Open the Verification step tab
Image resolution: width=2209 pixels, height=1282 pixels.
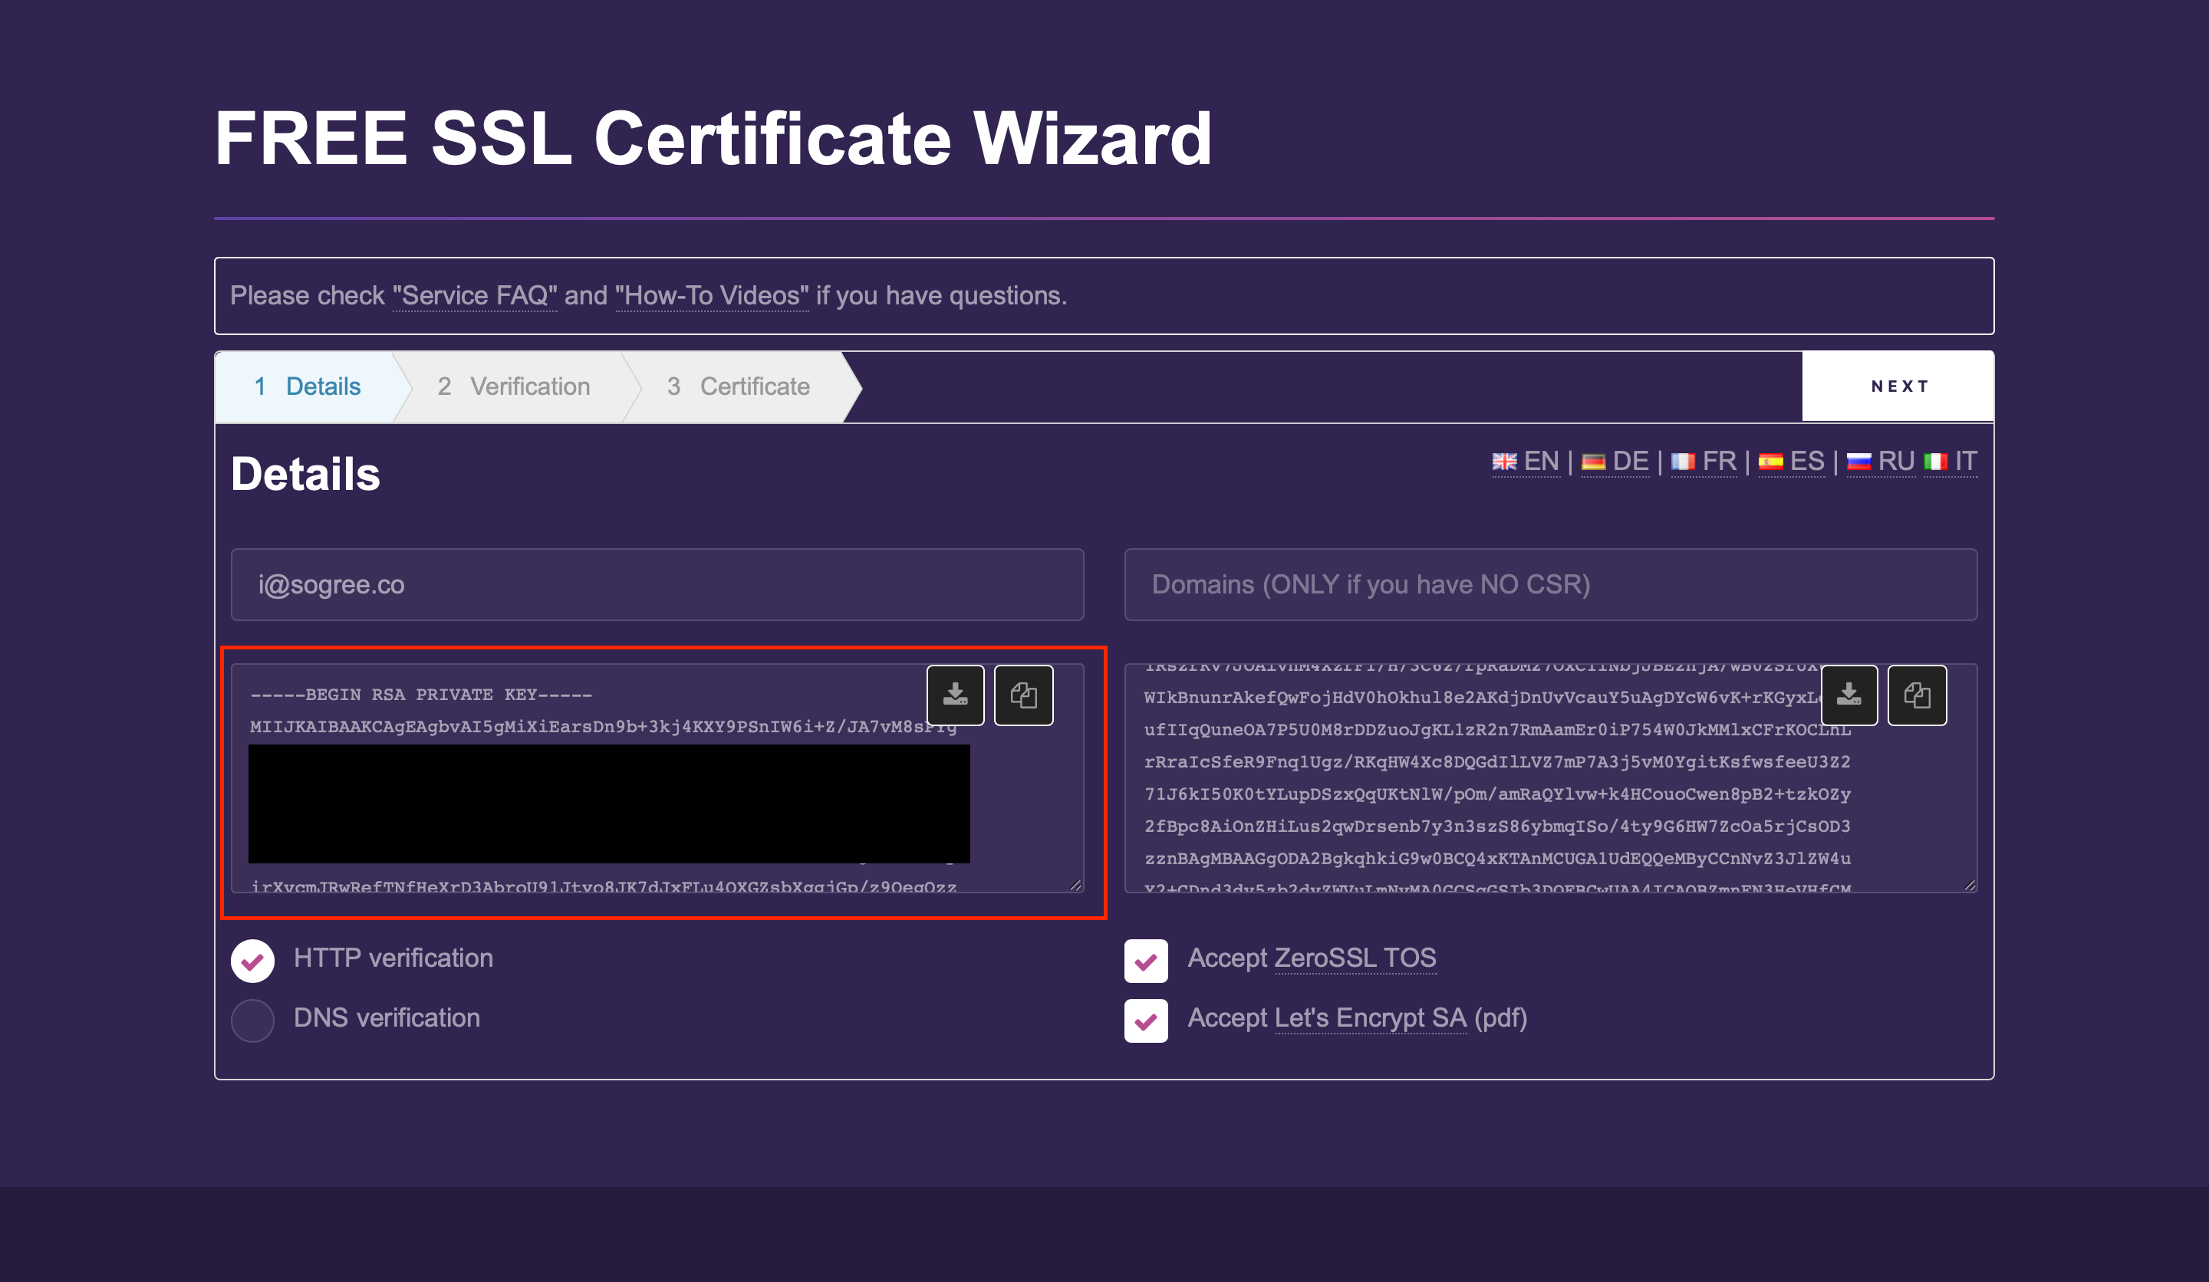tap(514, 386)
